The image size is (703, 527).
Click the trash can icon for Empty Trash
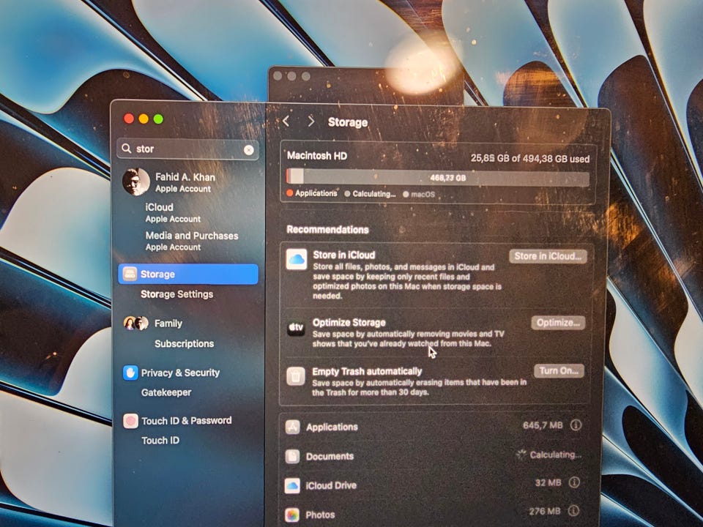(x=295, y=376)
